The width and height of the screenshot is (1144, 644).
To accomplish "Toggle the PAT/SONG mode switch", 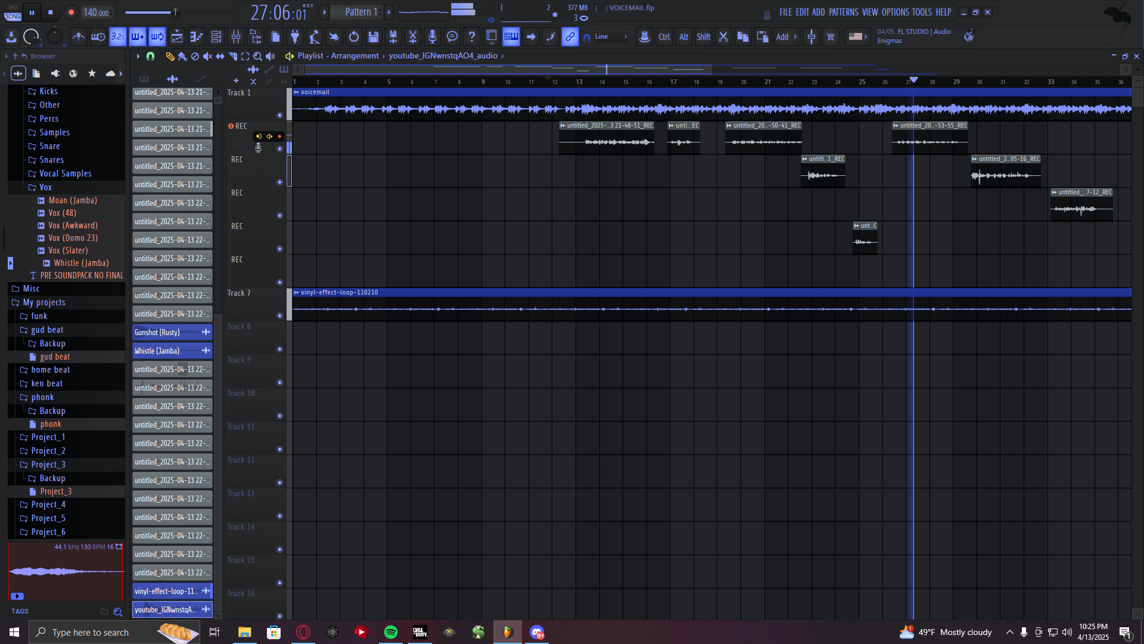I will (x=13, y=13).
